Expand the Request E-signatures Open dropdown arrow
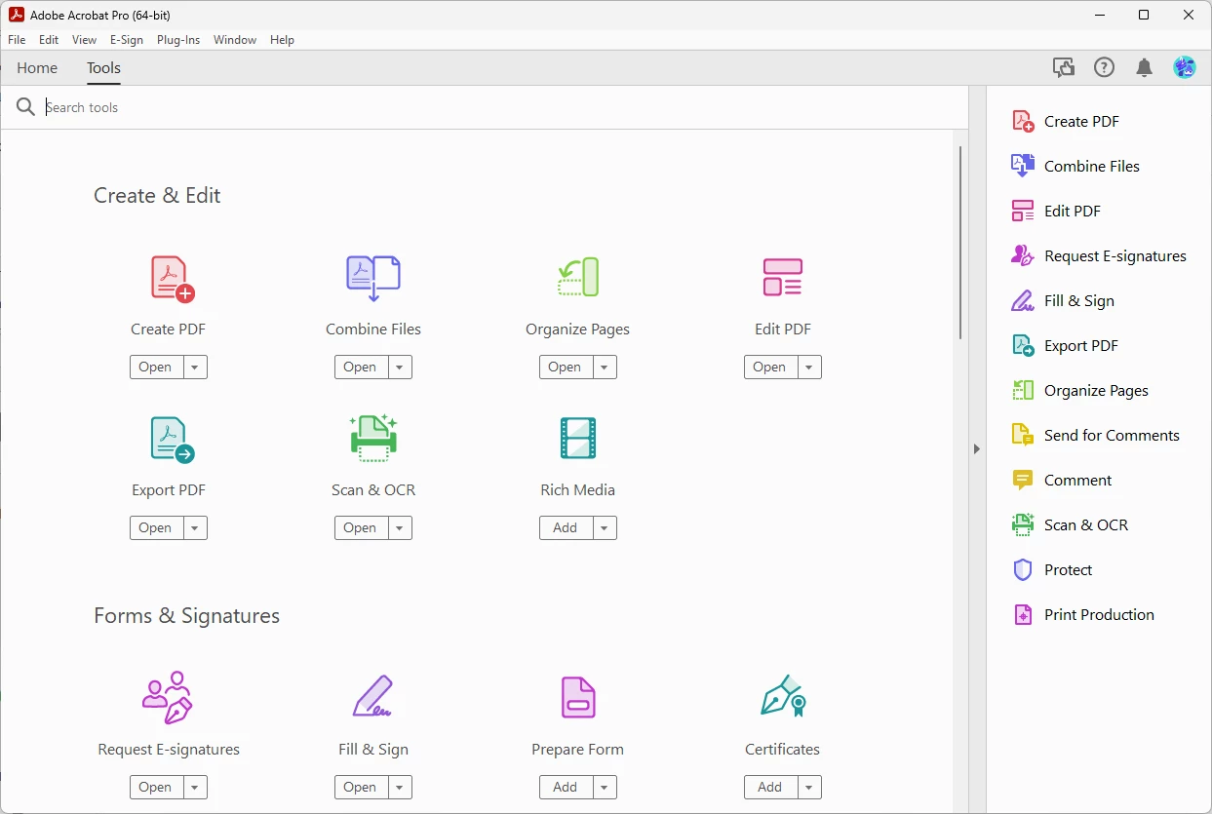Viewport: 1212px width, 814px height. pos(195,788)
